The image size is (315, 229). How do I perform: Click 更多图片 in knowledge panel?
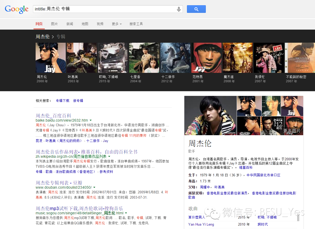click(x=292, y=130)
